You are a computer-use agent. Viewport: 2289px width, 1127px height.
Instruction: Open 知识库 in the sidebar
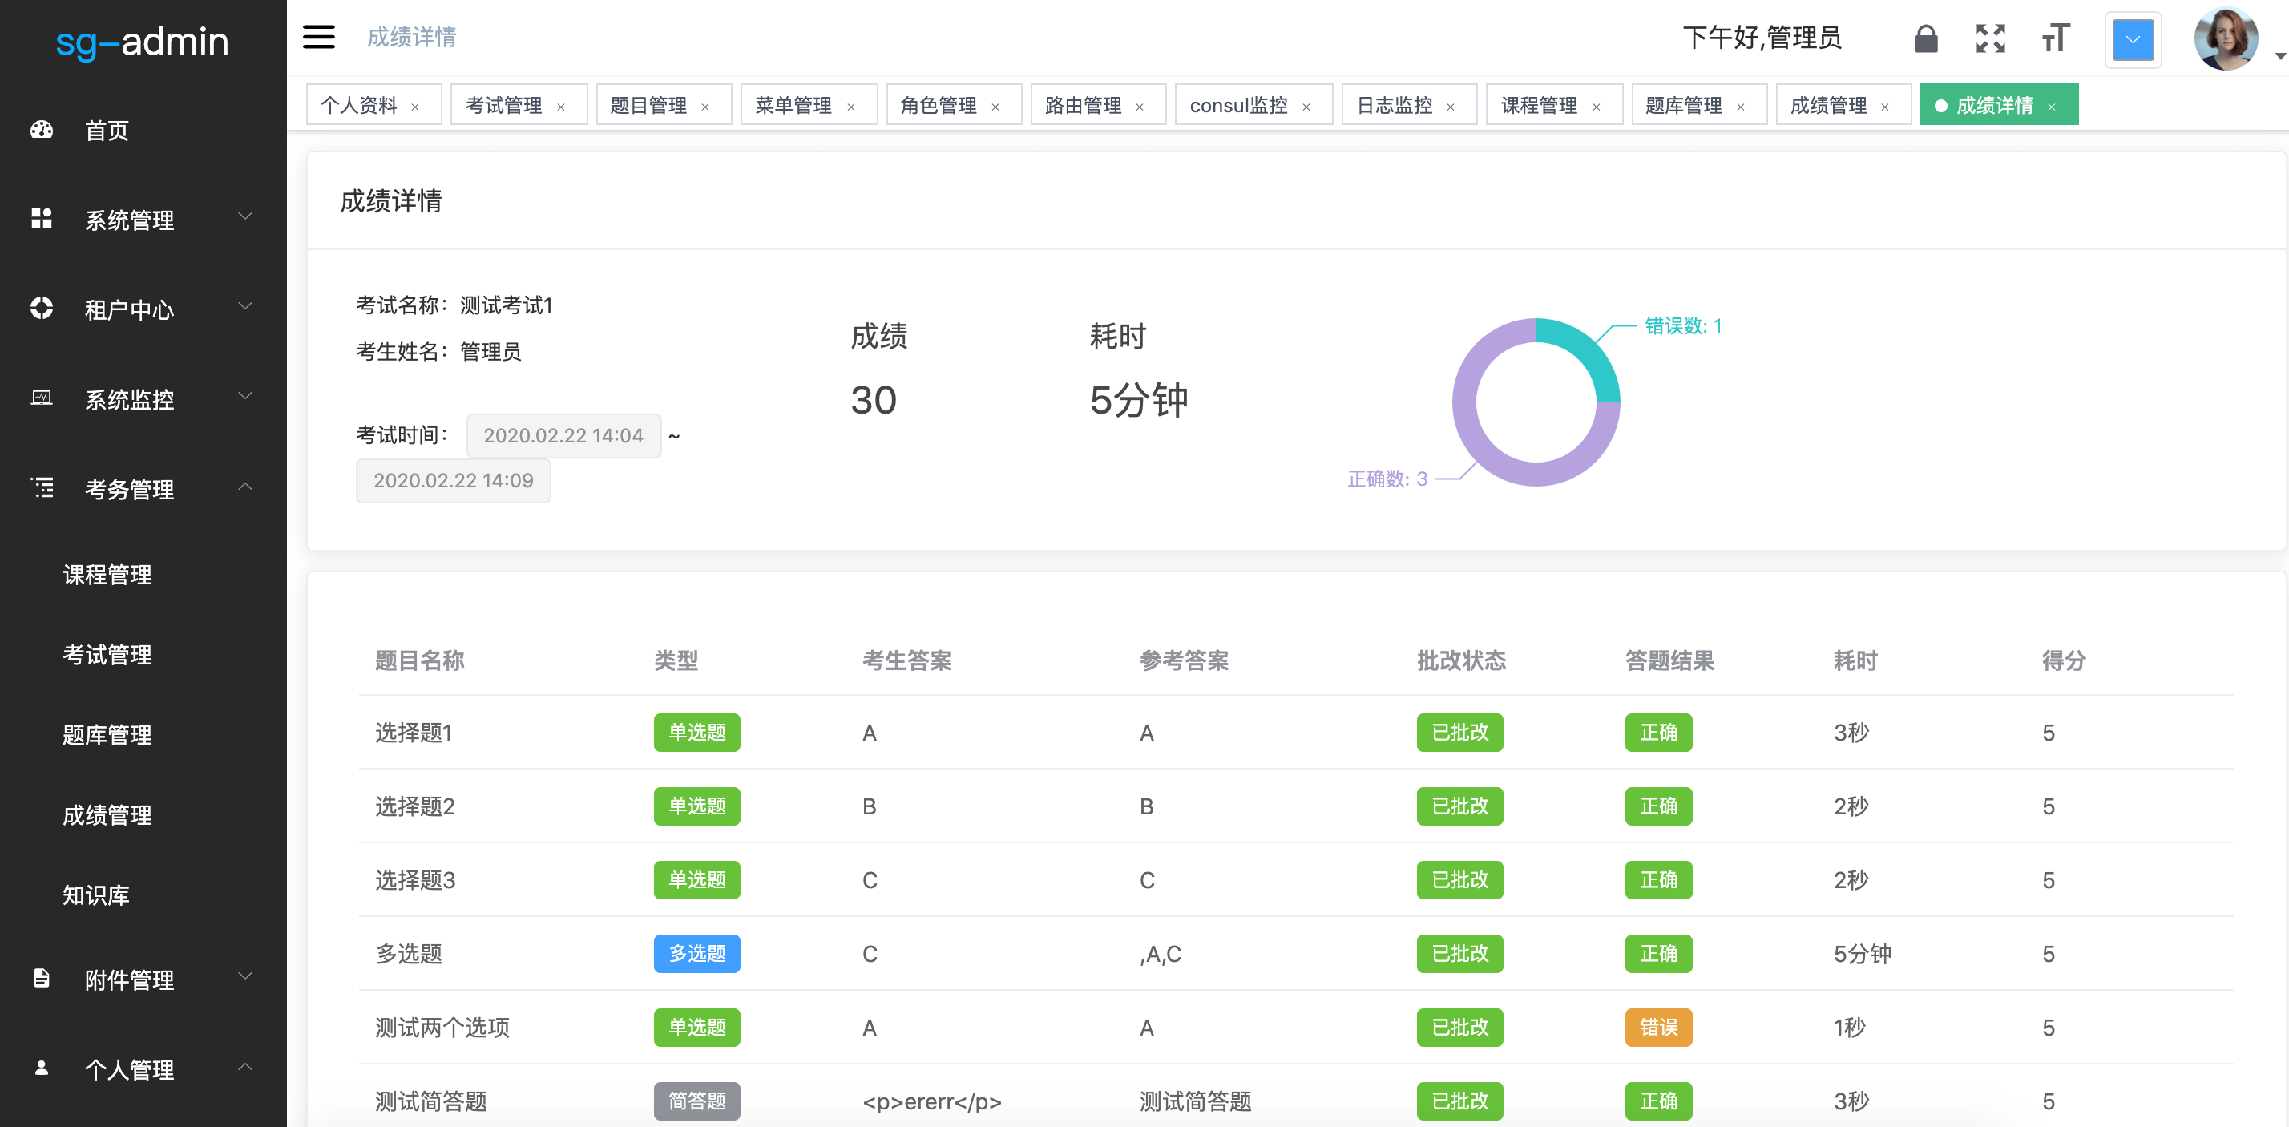coord(96,895)
